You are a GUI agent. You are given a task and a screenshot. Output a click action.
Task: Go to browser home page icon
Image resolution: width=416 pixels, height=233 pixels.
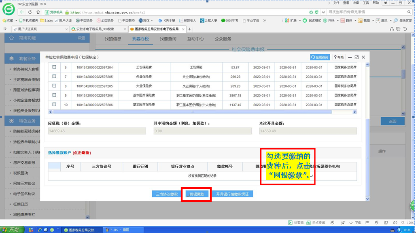pyautogui.click(x=38, y=12)
